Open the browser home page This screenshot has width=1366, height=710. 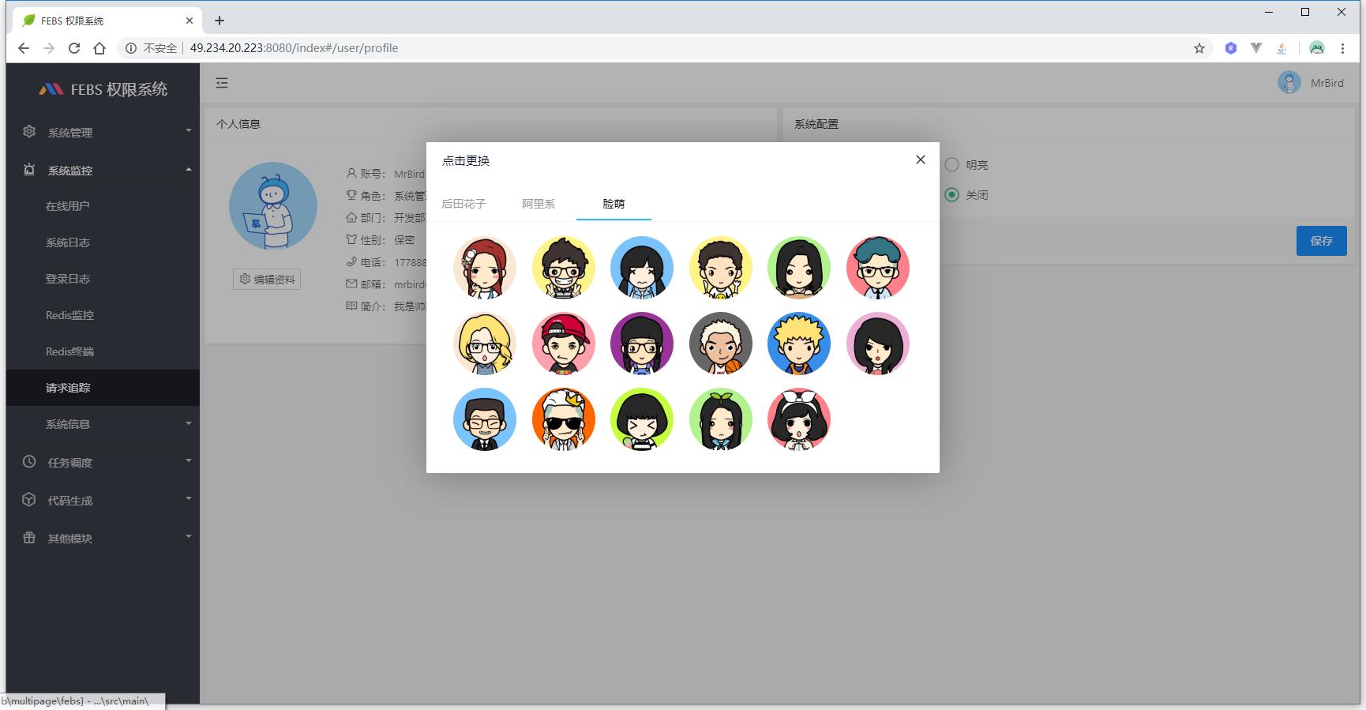click(99, 48)
